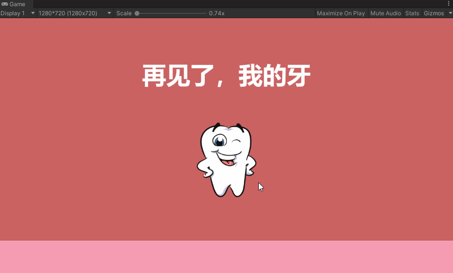Open the Game panel three-dot options menu
453x273 pixels.
tap(449, 4)
